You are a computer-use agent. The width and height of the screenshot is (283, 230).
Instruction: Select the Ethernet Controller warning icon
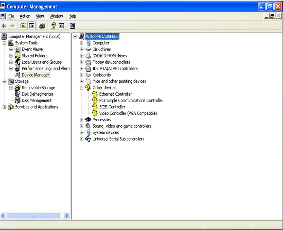coord(95,94)
